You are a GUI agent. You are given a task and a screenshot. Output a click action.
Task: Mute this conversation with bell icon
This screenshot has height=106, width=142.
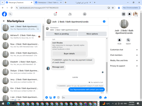point(119,40)
